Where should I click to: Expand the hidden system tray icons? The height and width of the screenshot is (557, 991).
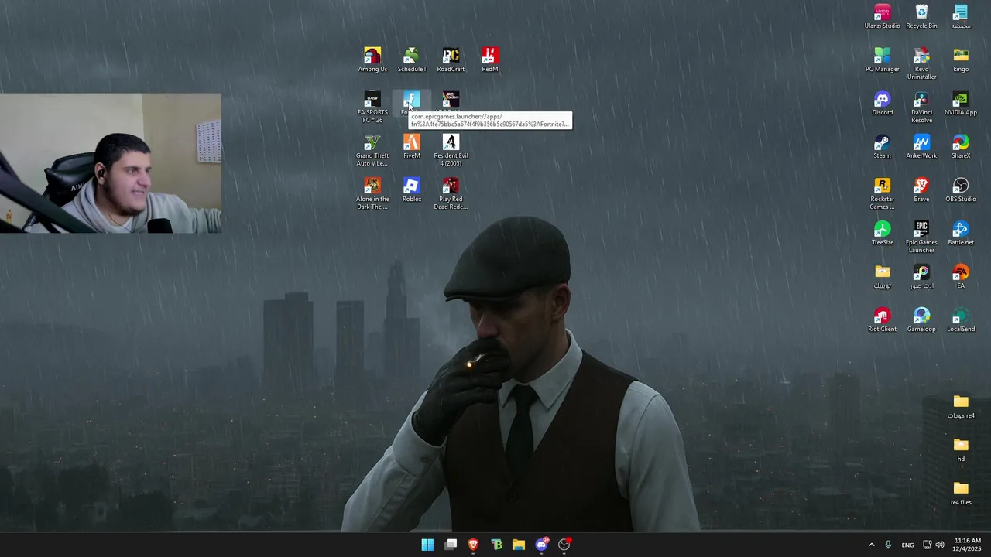[x=871, y=545]
